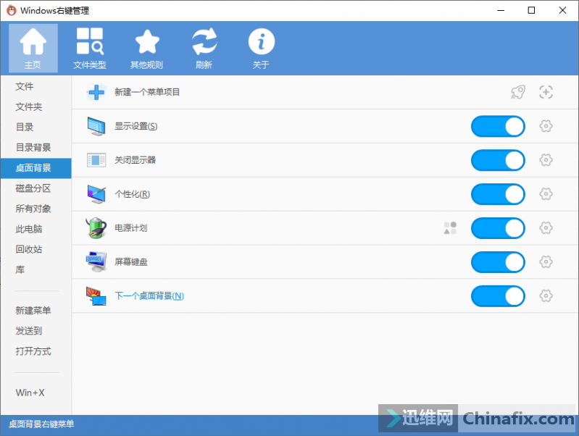579x436 pixels.
Task: Close the Windows右键管理 window
Action: click(562, 10)
